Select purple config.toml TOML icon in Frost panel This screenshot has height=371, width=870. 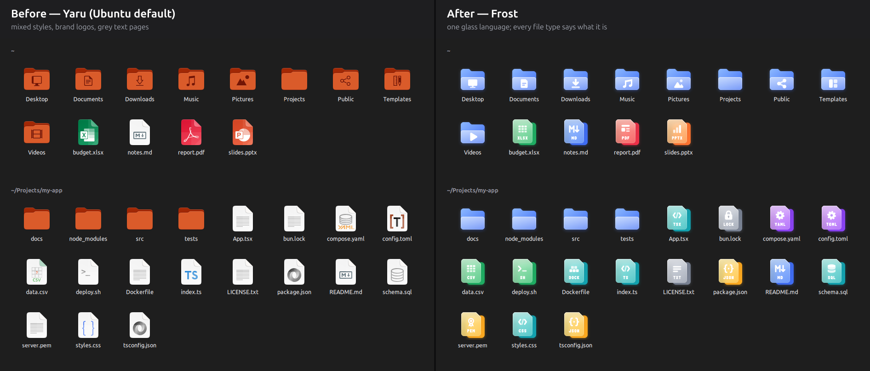[x=833, y=219]
